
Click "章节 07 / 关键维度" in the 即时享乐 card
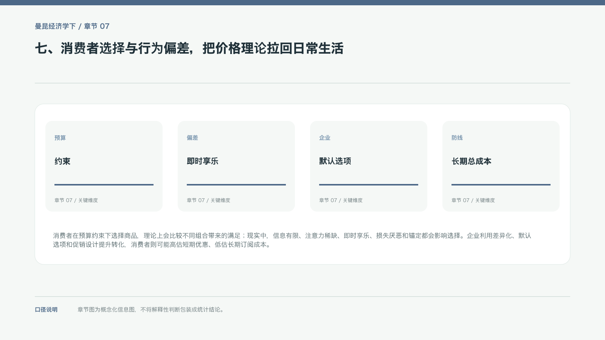click(x=208, y=200)
